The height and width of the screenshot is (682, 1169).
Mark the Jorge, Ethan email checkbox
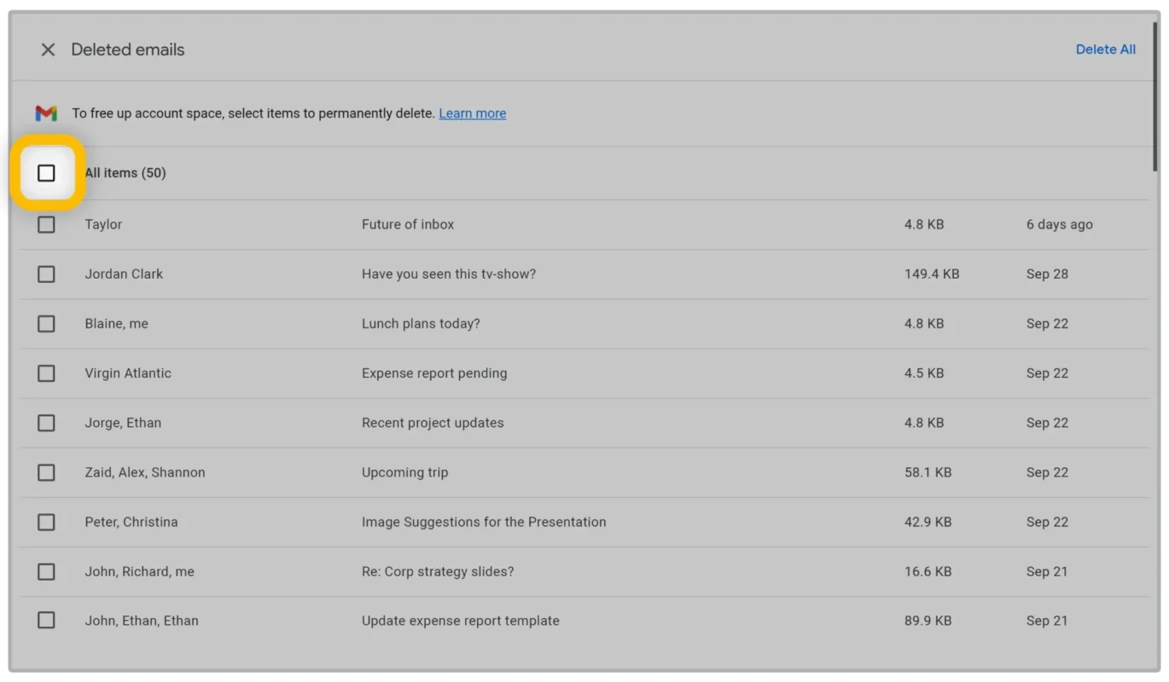click(46, 423)
